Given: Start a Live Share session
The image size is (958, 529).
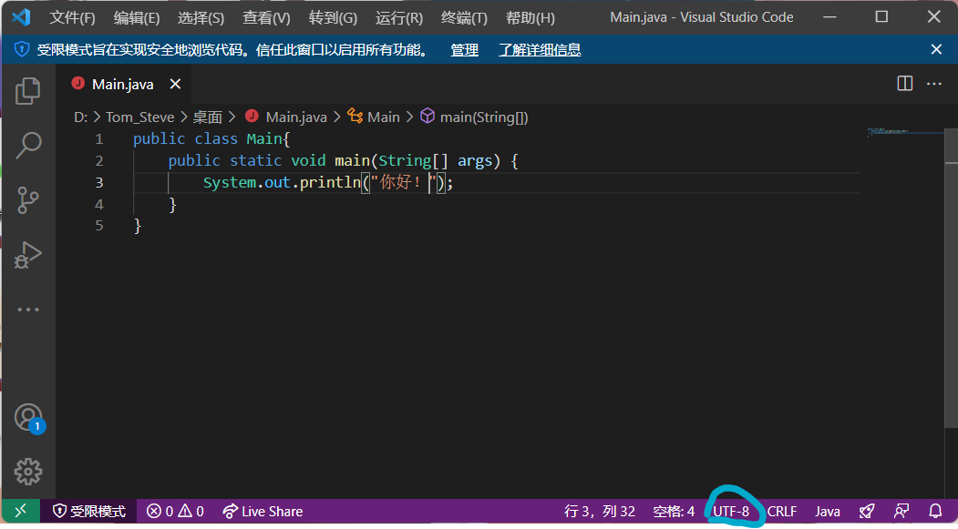Looking at the screenshot, I should click(263, 511).
